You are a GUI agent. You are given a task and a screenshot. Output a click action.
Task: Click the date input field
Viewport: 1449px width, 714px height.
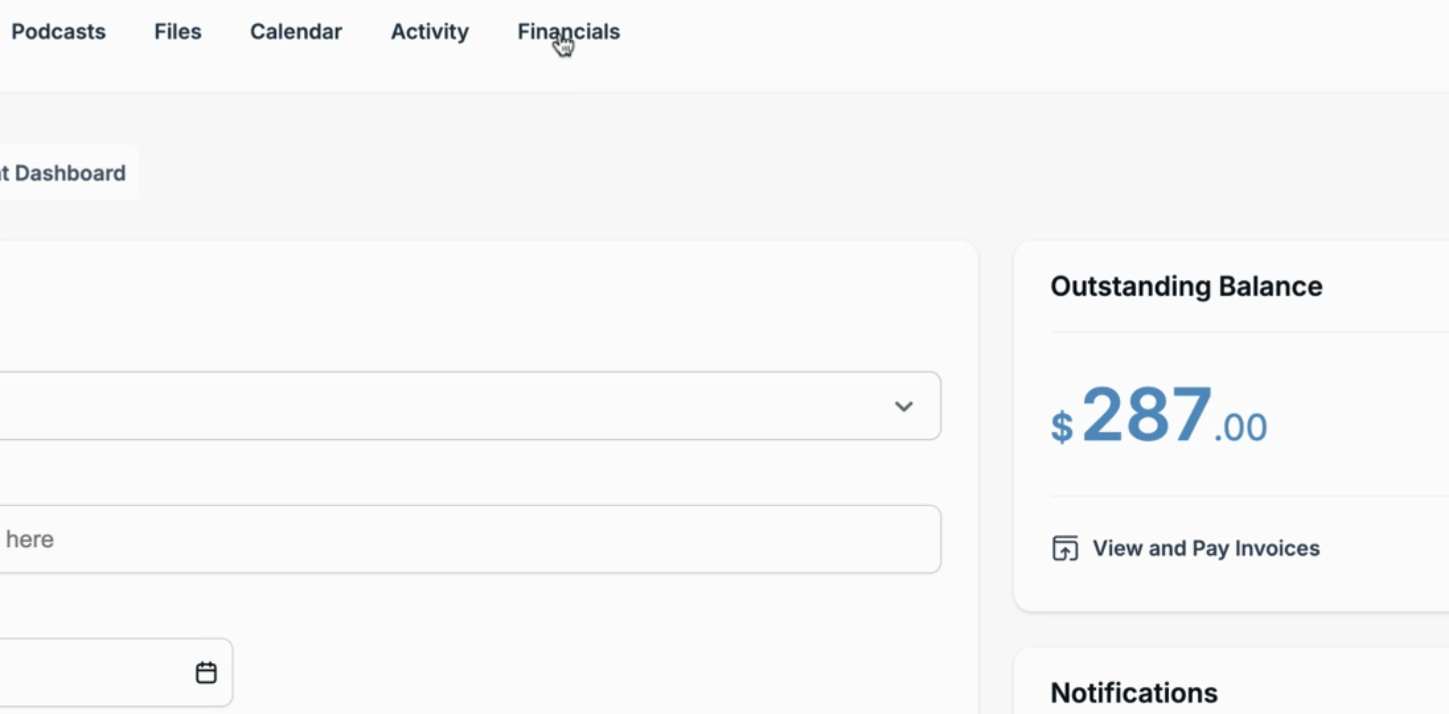[116, 672]
